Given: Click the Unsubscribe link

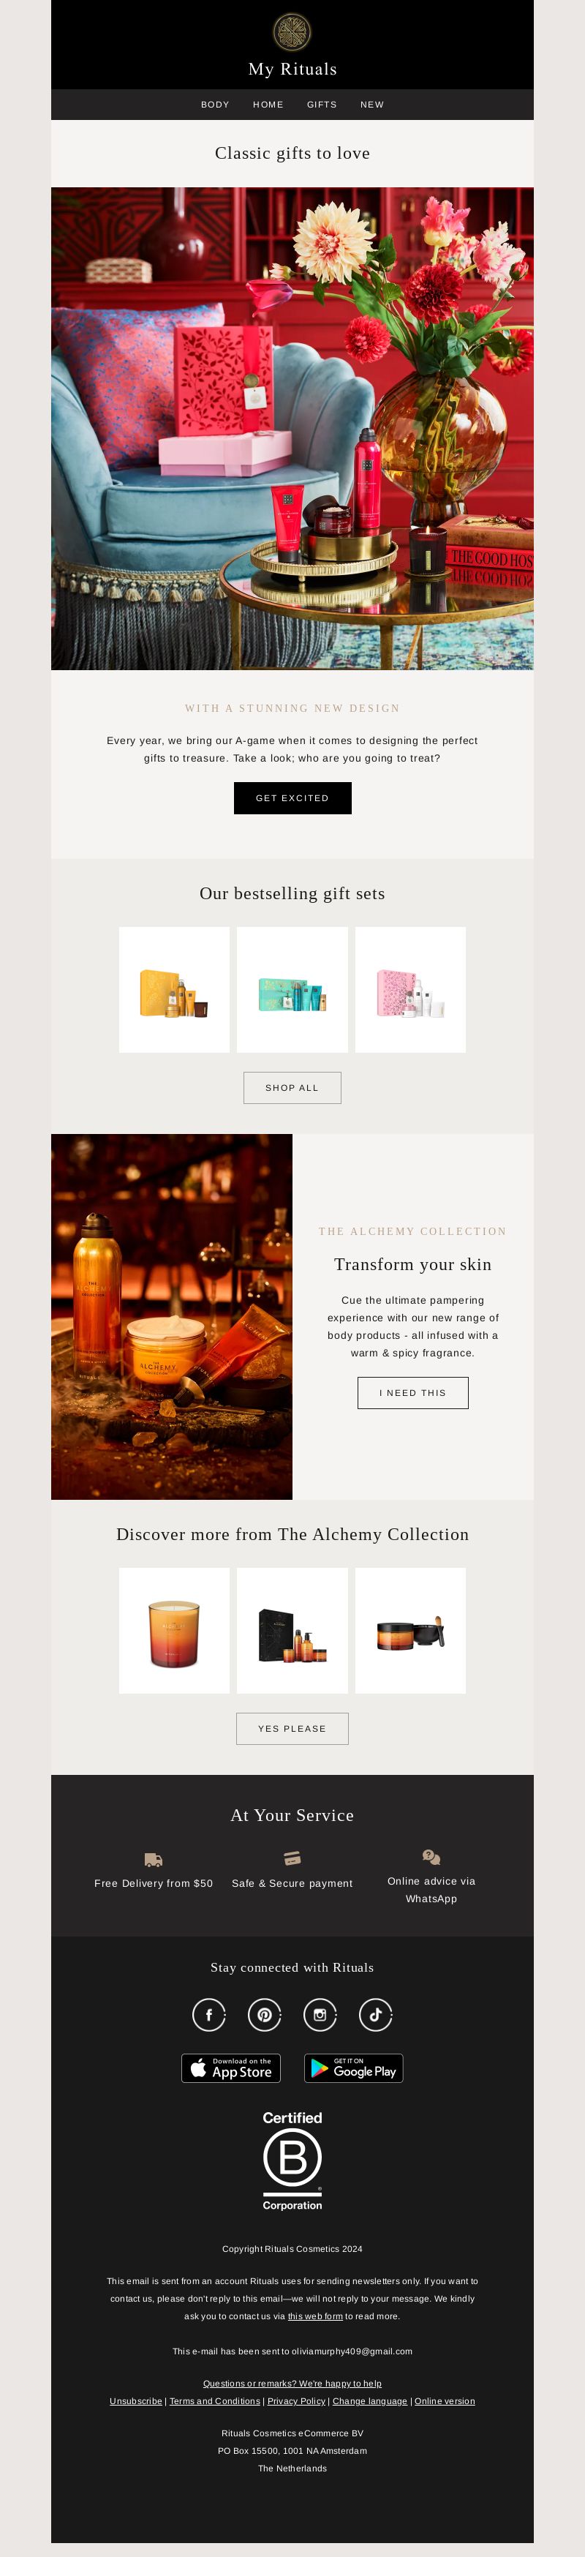Looking at the screenshot, I should (x=136, y=2401).
